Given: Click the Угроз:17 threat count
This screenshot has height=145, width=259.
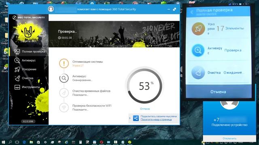Looking at the screenshot, I should click(x=78, y=66).
